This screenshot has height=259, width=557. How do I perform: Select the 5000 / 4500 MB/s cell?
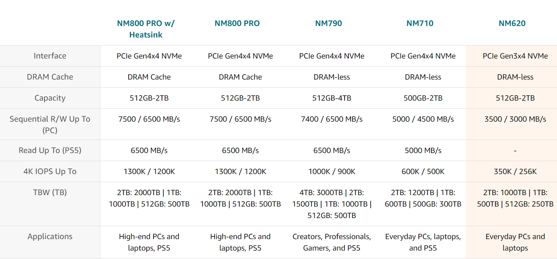click(423, 119)
